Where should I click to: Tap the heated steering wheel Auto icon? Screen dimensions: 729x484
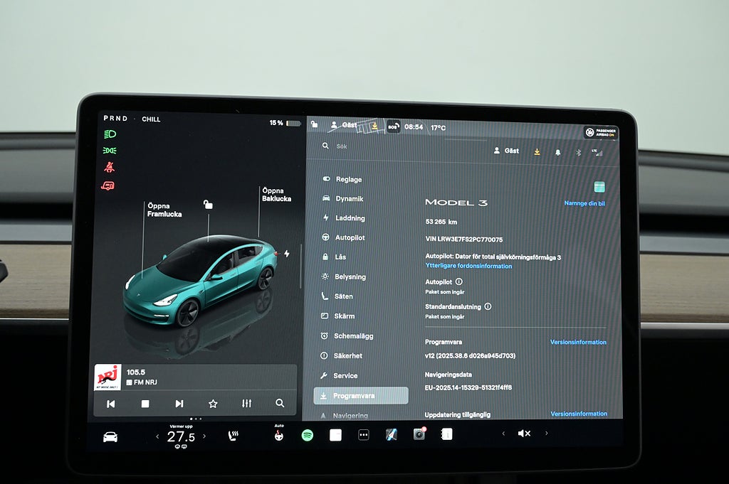coord(279,434)
